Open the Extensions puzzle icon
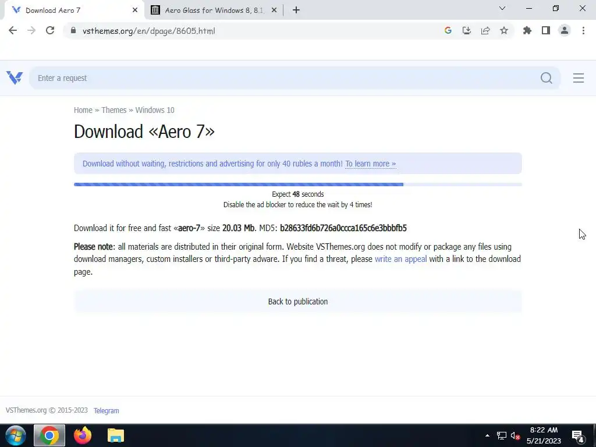This screenshot has height=447, width=596. click(527, 30)
